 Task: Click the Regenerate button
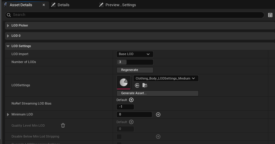135,70
